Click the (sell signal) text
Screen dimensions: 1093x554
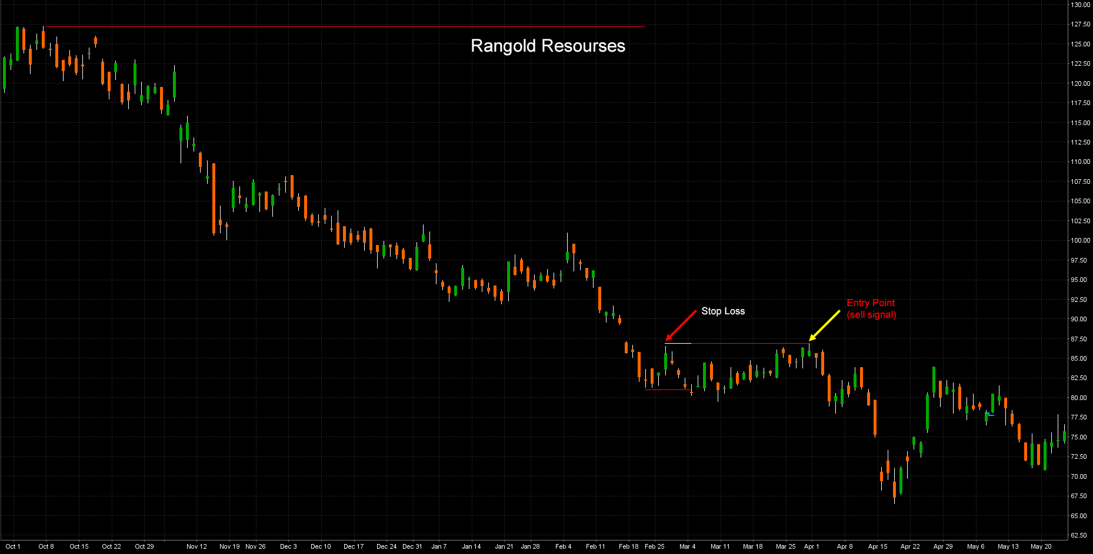(871, 315)
